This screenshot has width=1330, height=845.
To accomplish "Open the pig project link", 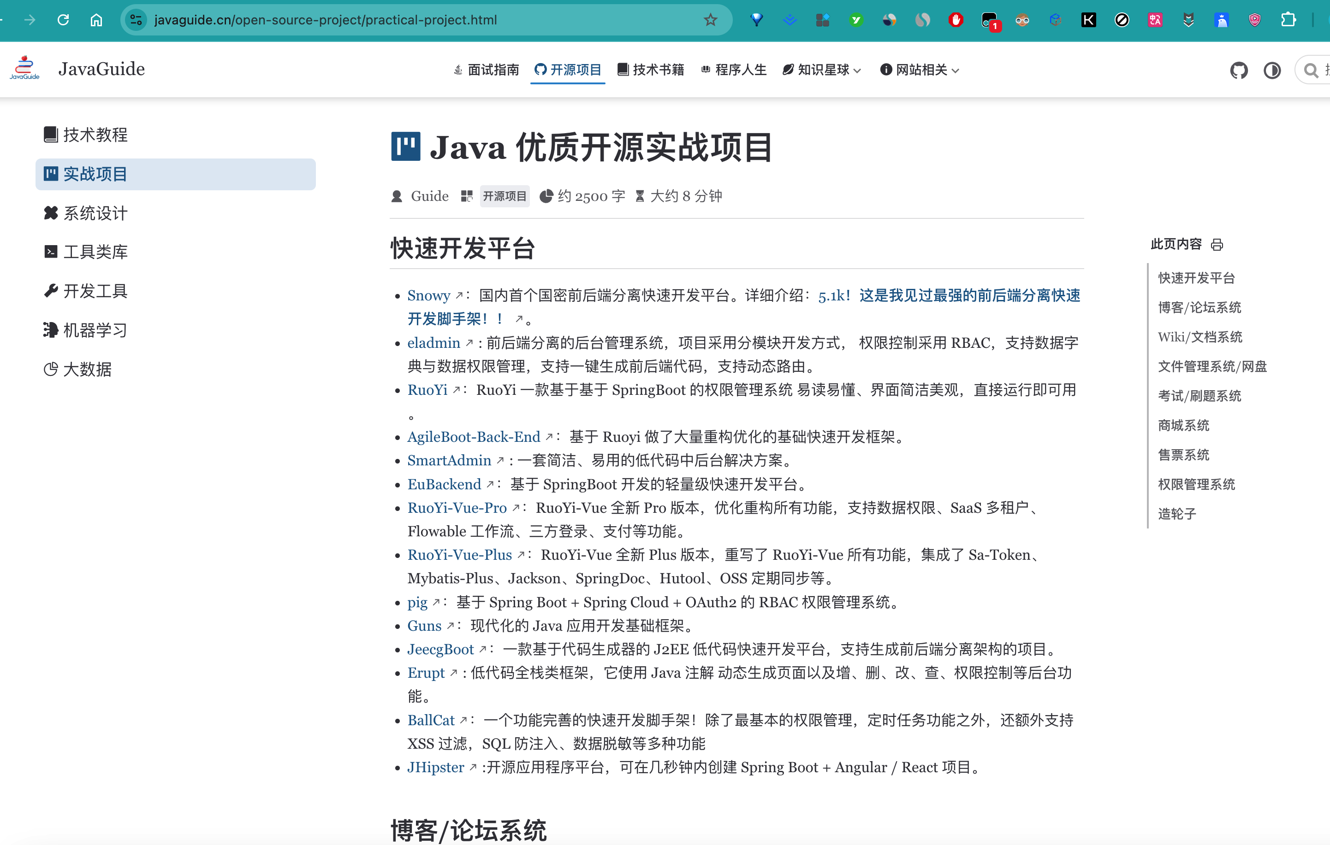I will click(x=417, y=602).
